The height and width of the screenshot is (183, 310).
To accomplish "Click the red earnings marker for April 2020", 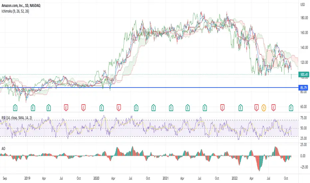I will pos(119,108).
